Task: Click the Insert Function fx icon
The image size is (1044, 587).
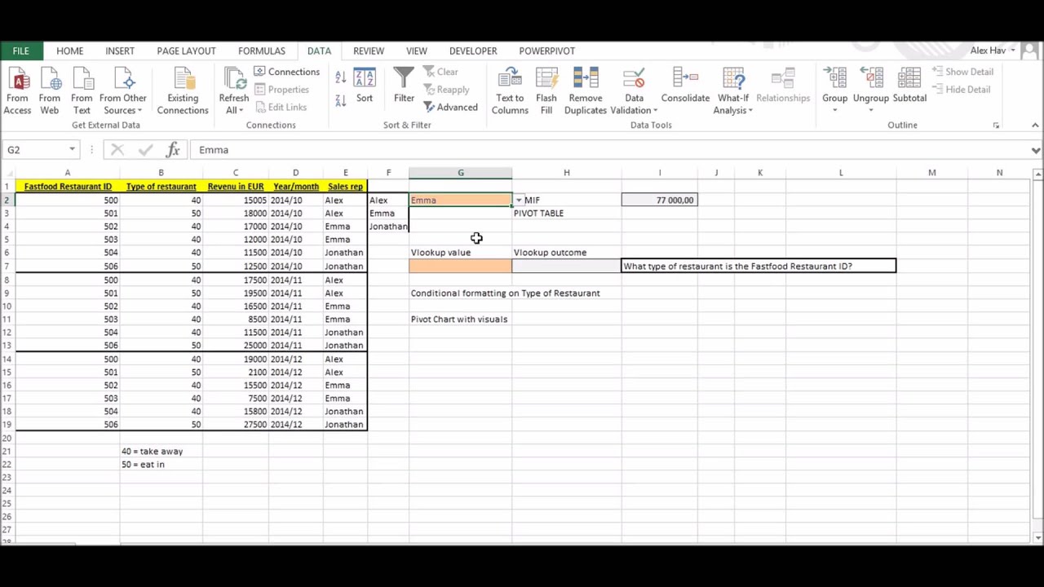Action: click(x=172, y=150)
